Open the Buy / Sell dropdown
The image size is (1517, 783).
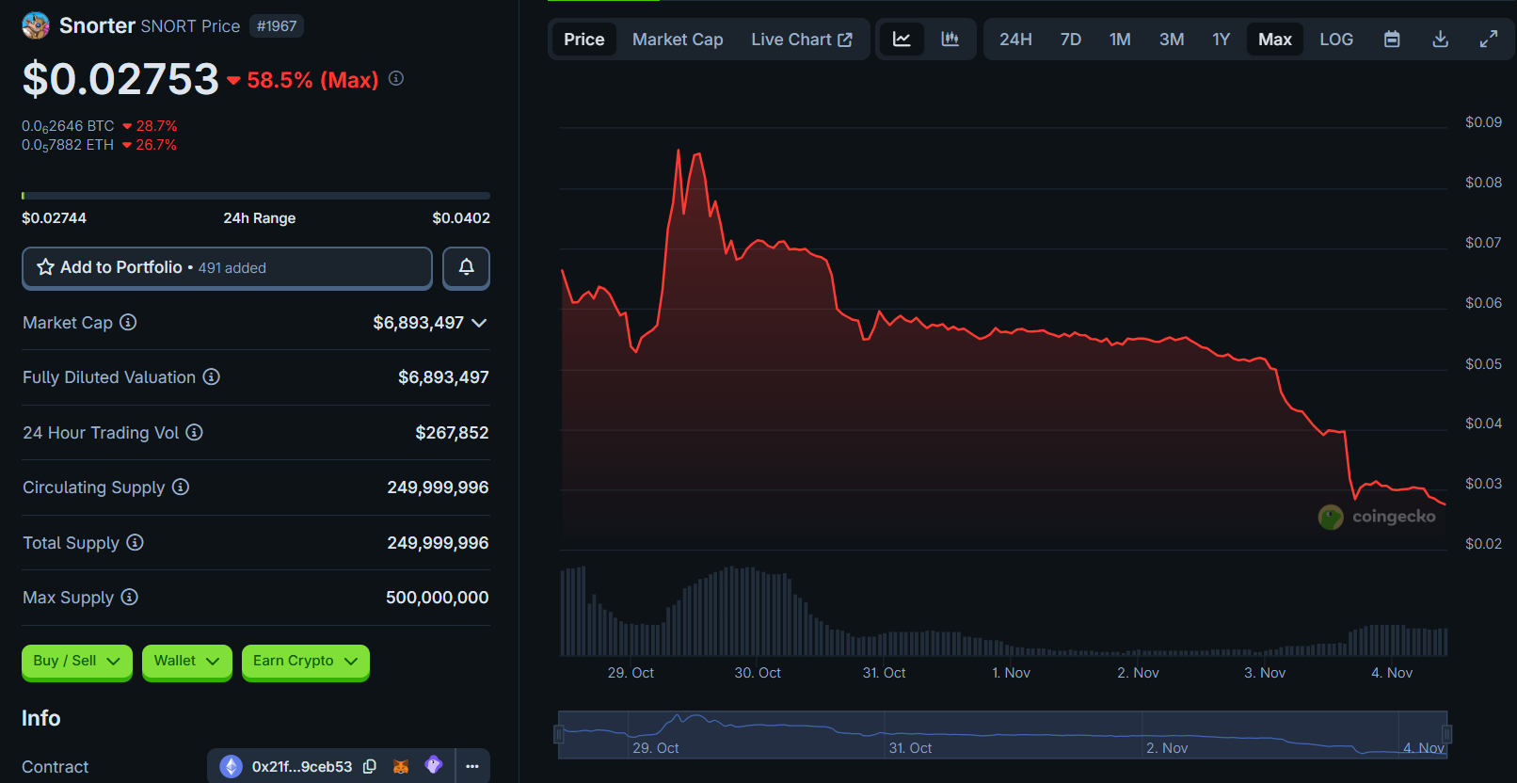tap(76, 662)
